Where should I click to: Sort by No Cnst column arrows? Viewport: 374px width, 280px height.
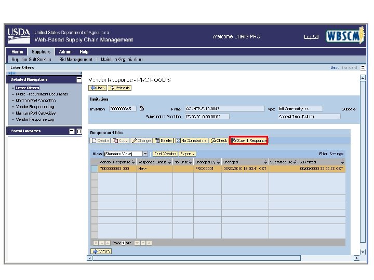pos(190,162)
